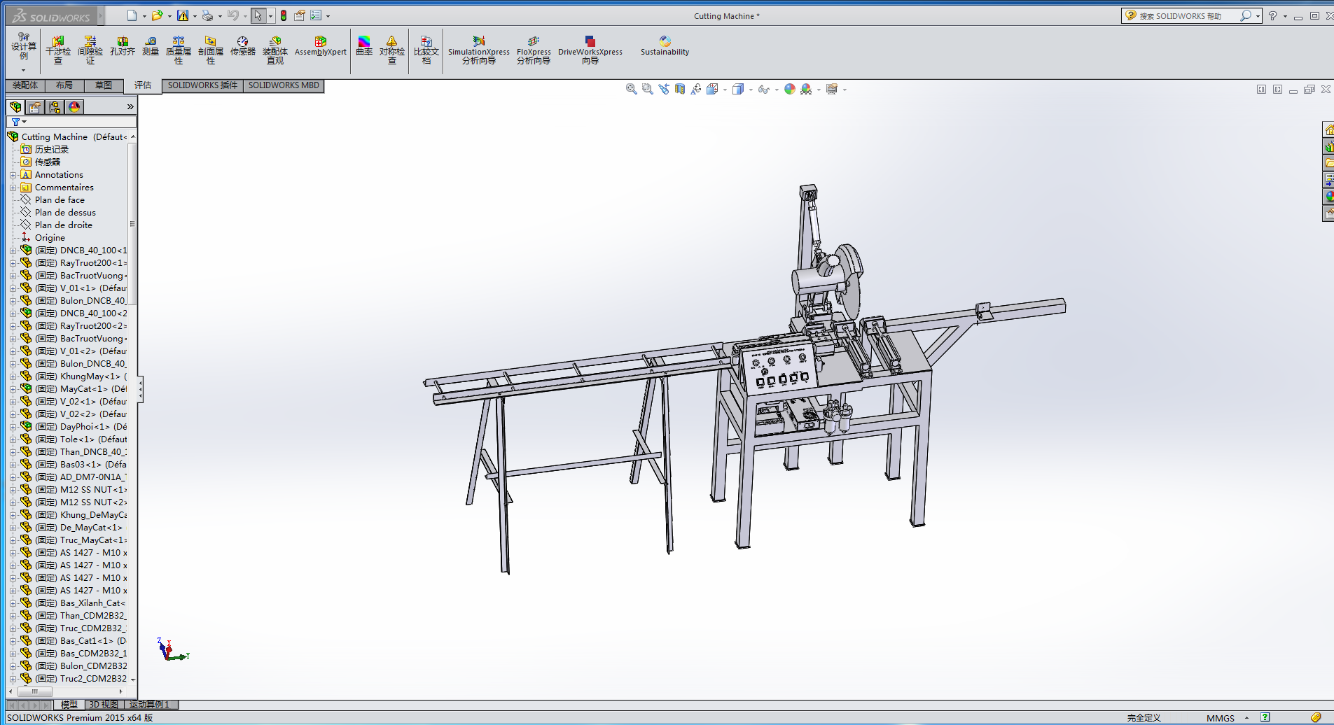Expand the Commentaires folder in tree
The width and height of the screenshot is (1334, 725).
click(x=13, y=188)
